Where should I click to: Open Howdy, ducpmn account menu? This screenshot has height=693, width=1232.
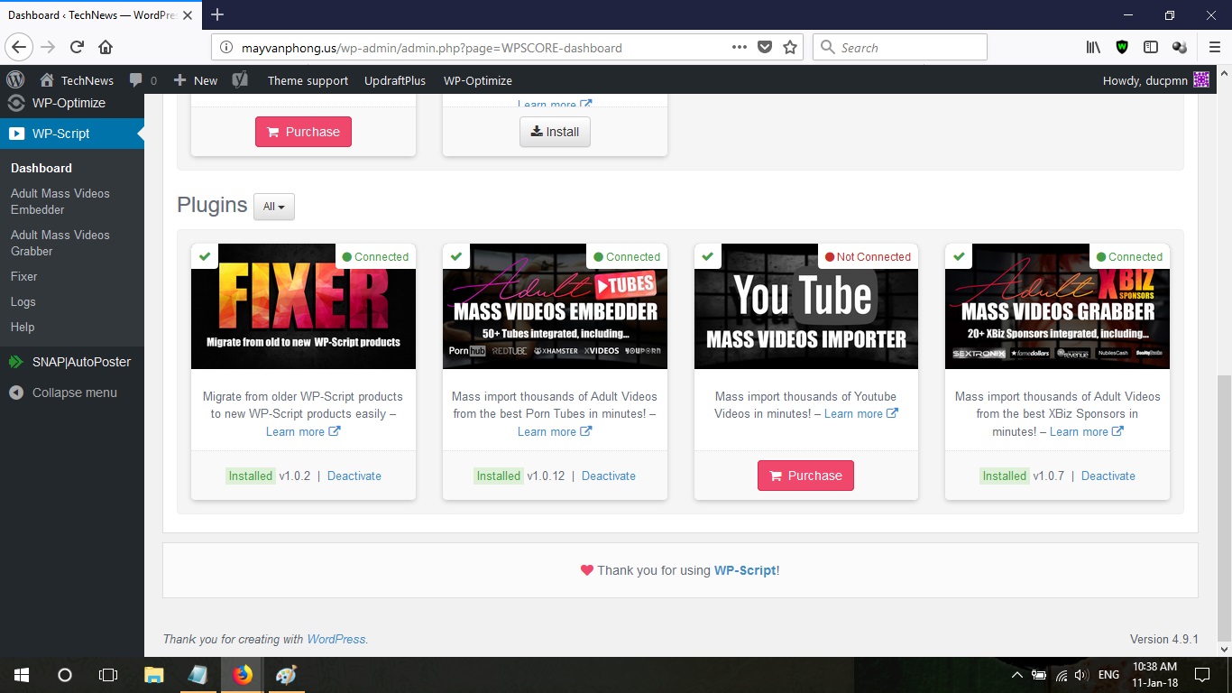coord(1156,80)
